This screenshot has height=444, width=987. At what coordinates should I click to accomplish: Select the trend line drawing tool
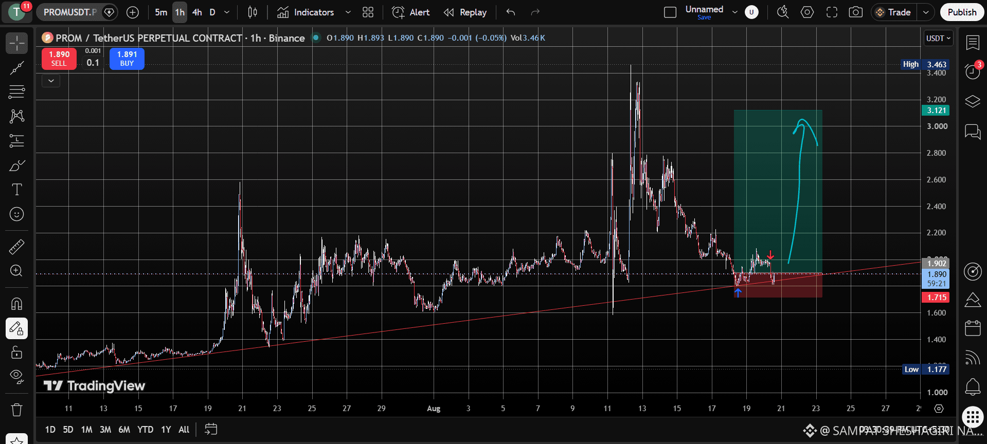click(x=16, y=67)
